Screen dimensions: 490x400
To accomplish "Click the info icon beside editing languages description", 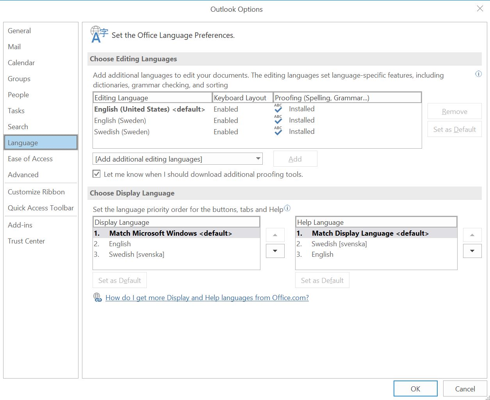I will (478, 74).
